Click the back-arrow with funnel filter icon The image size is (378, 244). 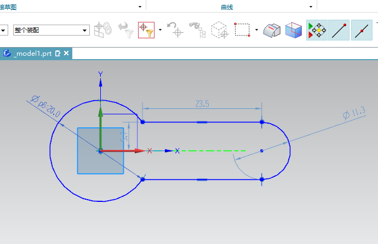(x=125, y=30)
